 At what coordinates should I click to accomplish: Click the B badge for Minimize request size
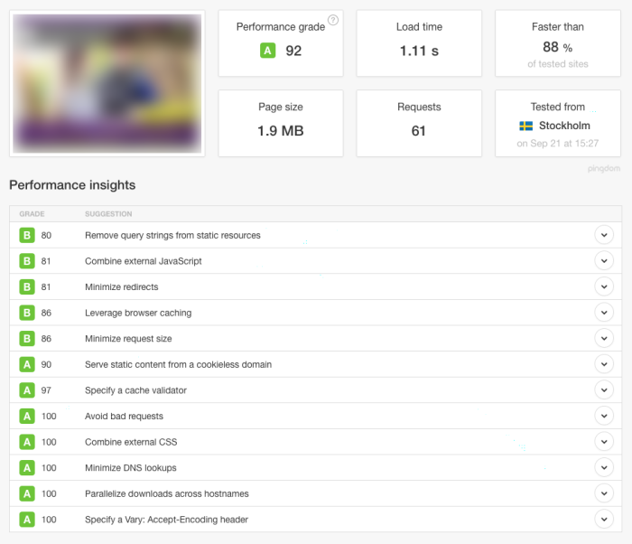(27, 338)
